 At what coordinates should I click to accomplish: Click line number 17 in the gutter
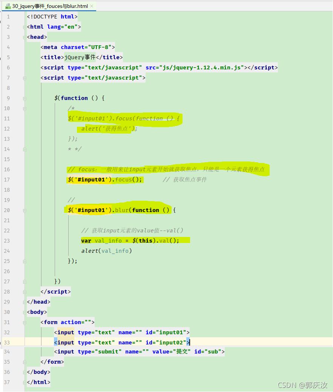pos(7,180)
